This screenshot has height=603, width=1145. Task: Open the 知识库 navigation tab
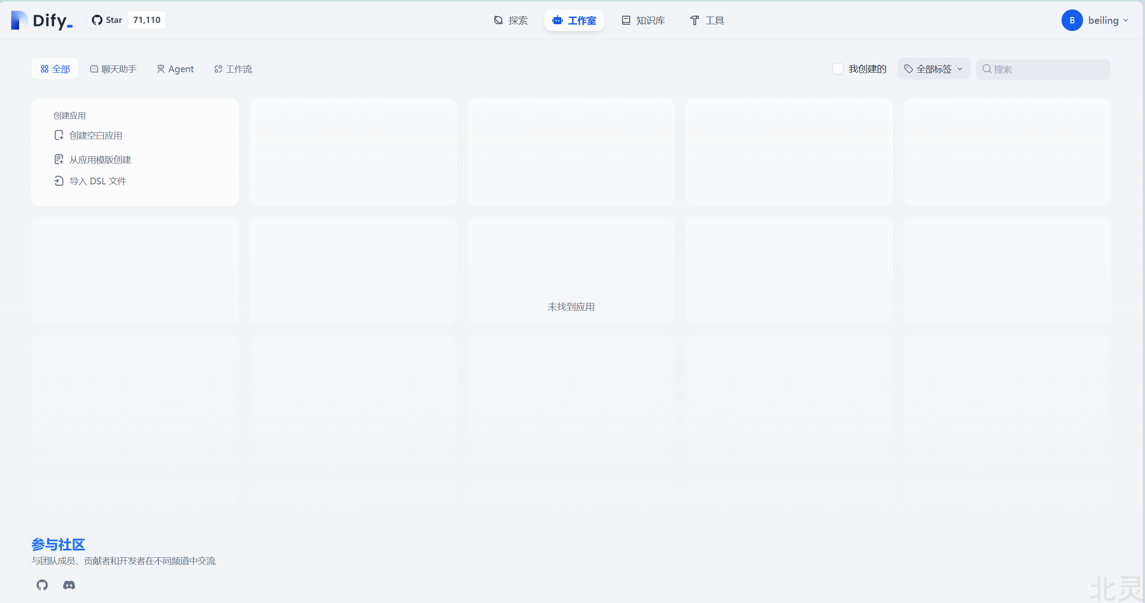[x=643, y=20]
